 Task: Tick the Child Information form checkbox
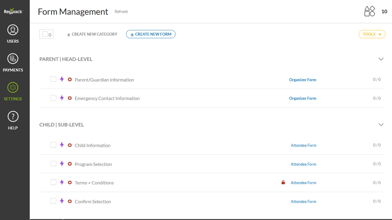pos(53,145)
